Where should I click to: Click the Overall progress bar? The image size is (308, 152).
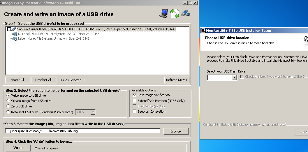pos(124,148)
